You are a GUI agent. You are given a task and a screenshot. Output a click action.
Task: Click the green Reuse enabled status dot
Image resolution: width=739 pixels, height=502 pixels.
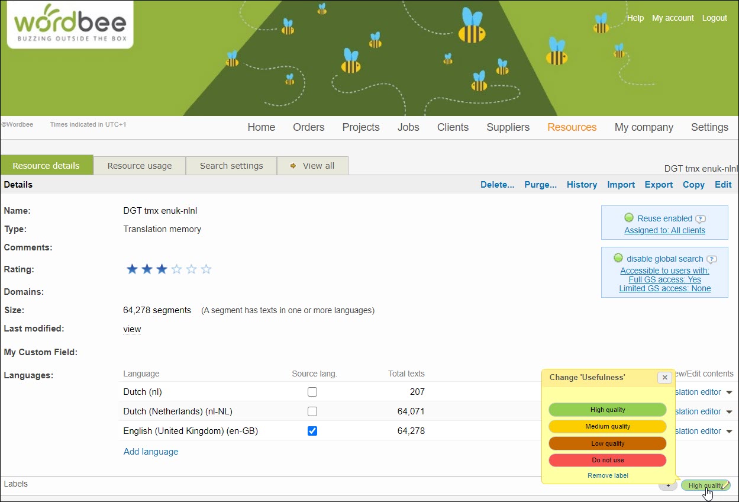629,218
